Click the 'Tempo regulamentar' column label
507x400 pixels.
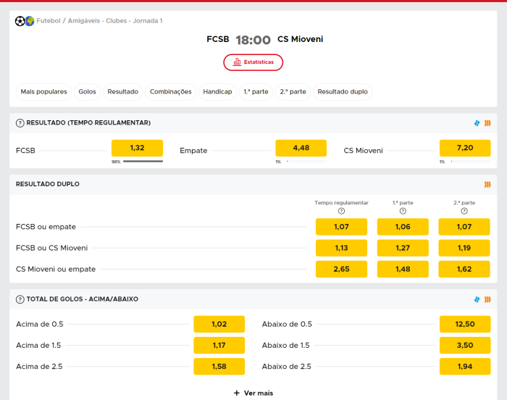click(x=341, y=203)
